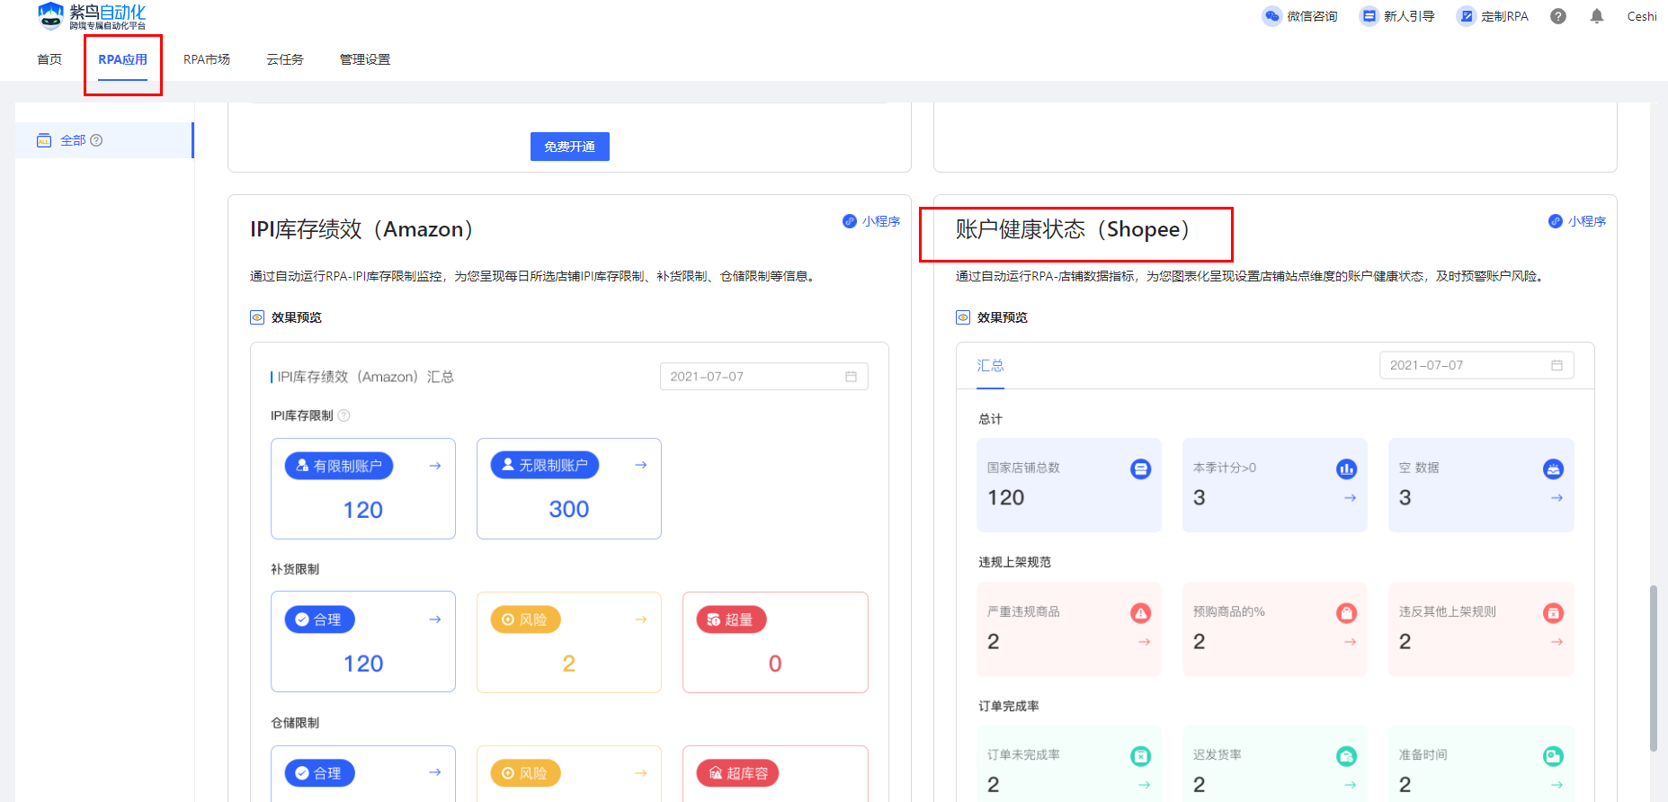The height and width of the screenshot is (802, 1668).
Task: Click arrow on 违反其他上架规则 card
Action: point(1557,642)
